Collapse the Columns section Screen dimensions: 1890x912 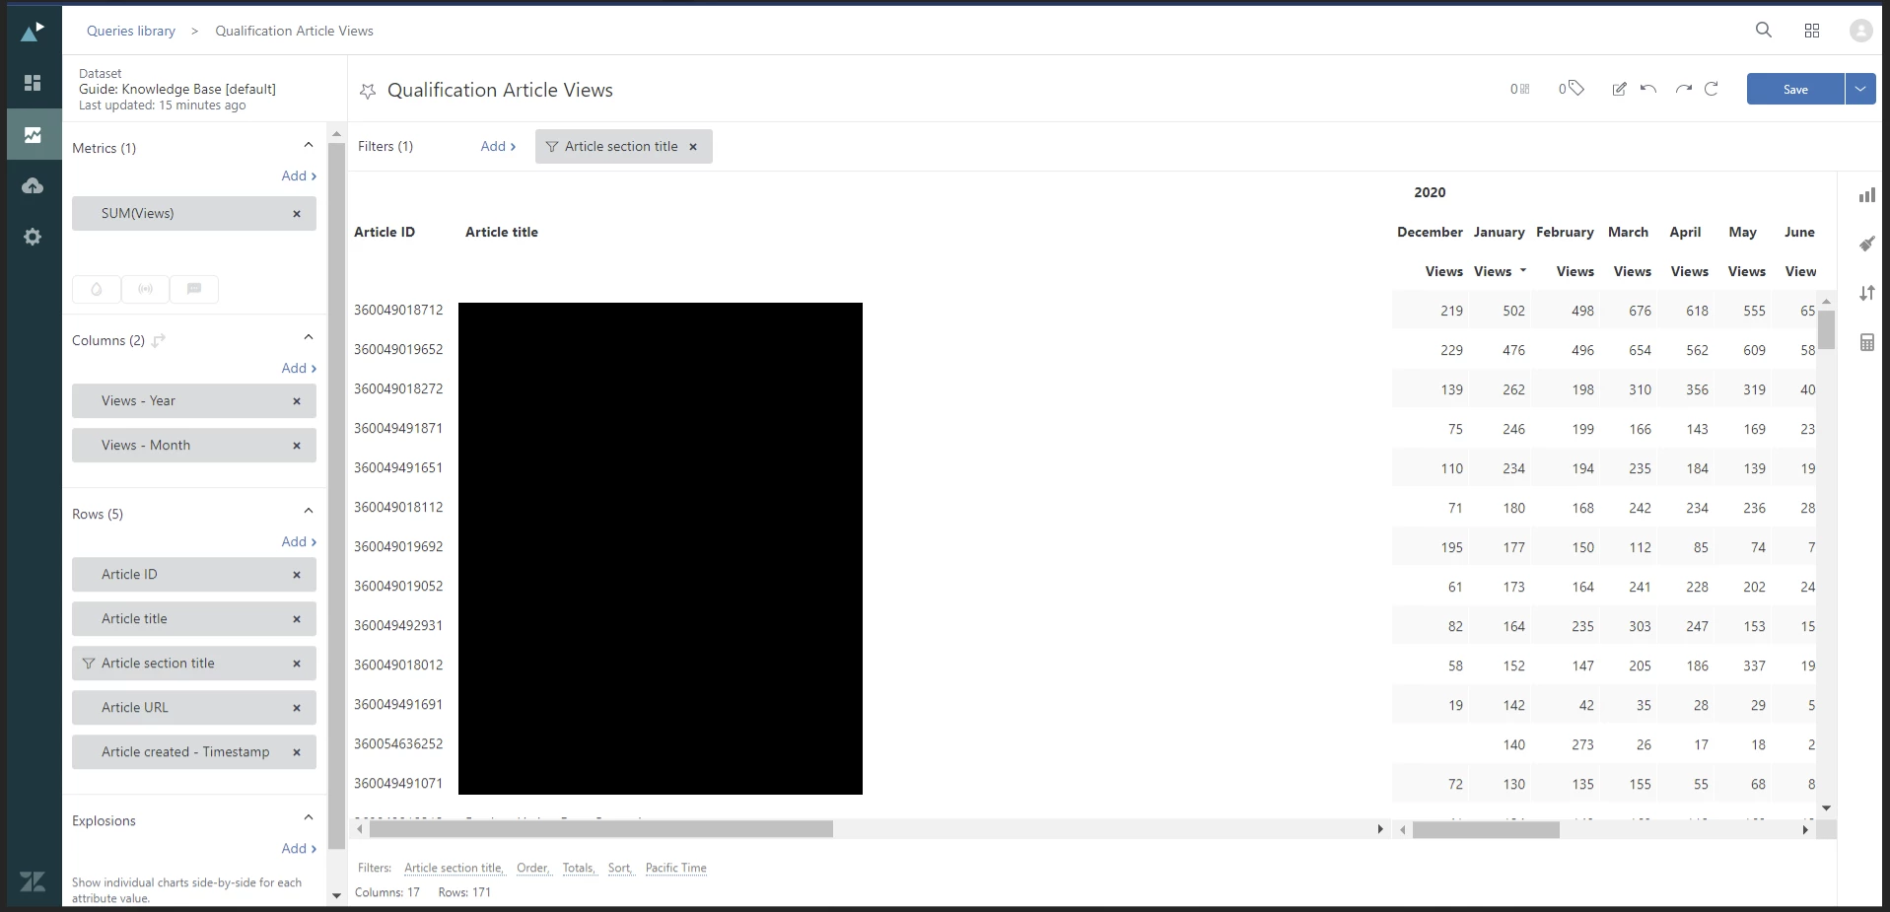pos(309,337)
